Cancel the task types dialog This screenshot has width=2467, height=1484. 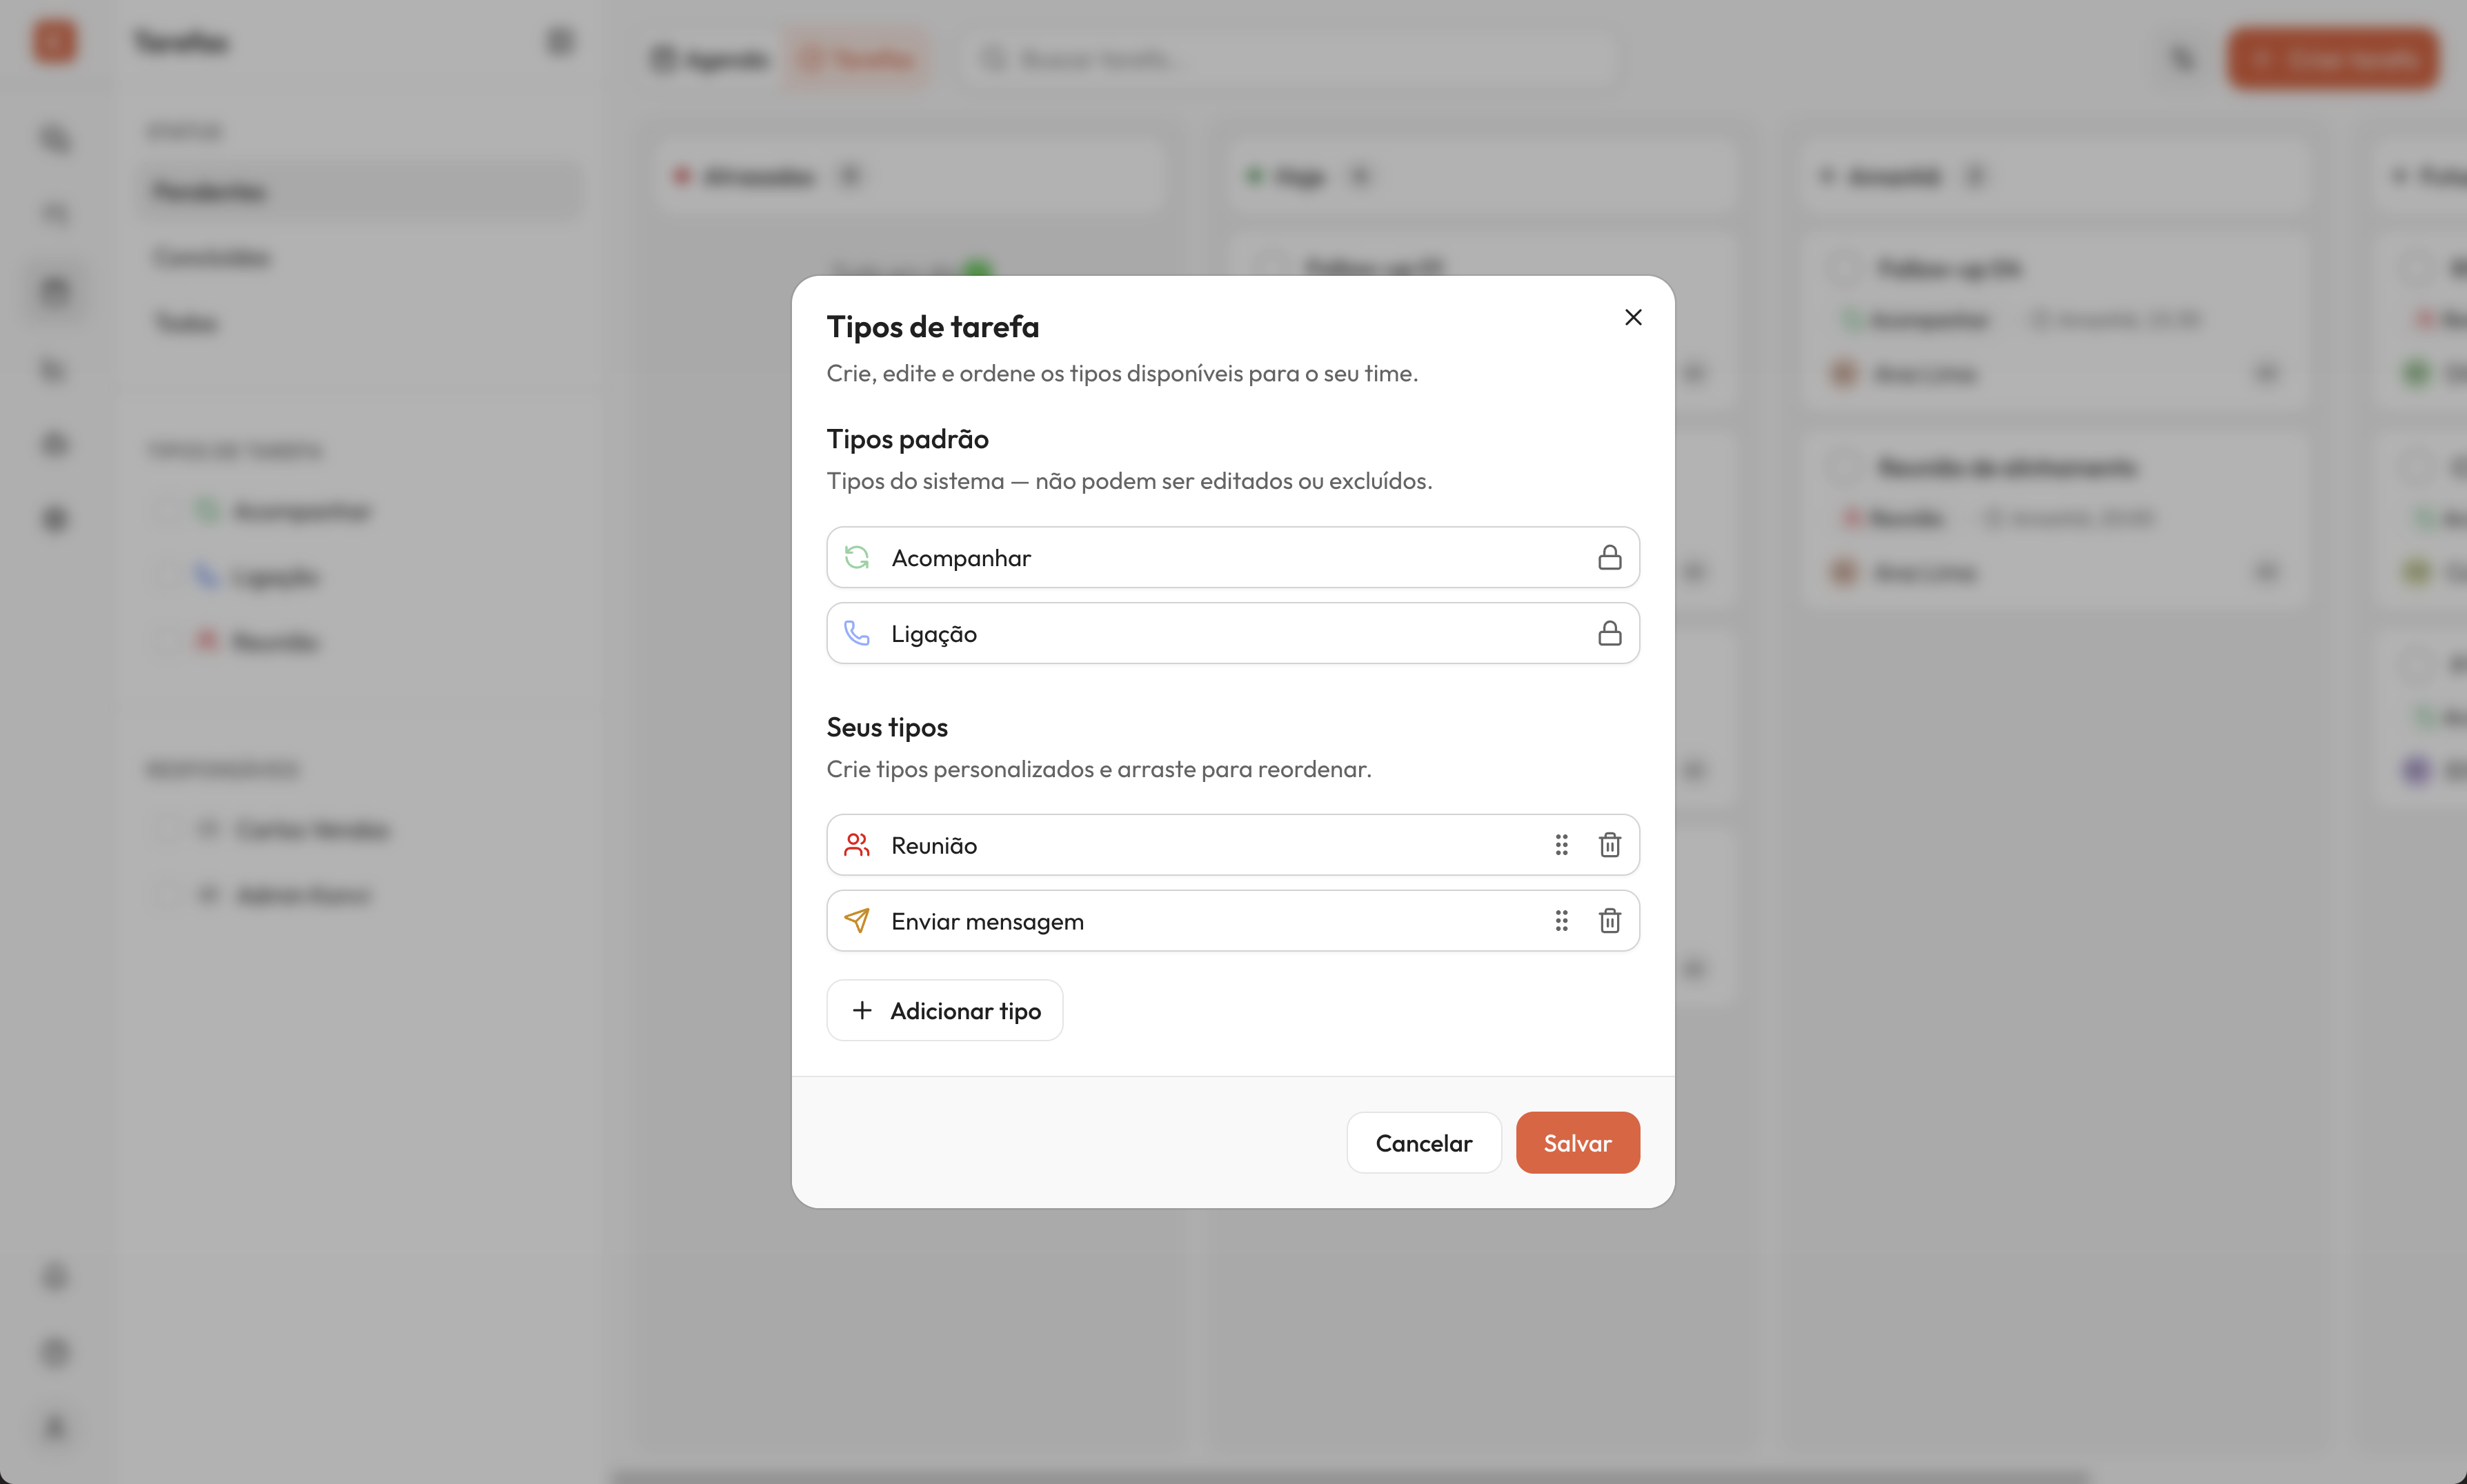coord(1424,1142)
